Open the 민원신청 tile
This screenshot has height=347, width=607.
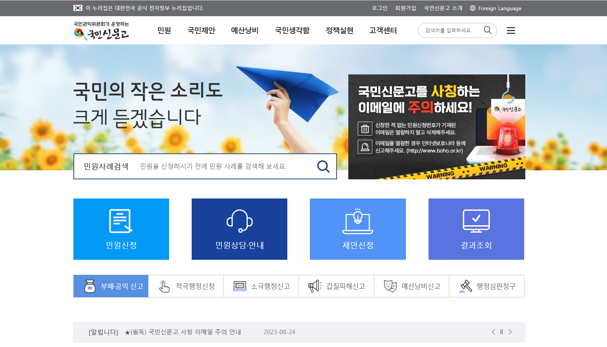click(x=121, y=229)
